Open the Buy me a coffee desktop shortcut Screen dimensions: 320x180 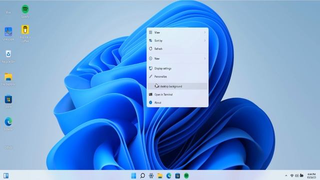tap(25, 33)
